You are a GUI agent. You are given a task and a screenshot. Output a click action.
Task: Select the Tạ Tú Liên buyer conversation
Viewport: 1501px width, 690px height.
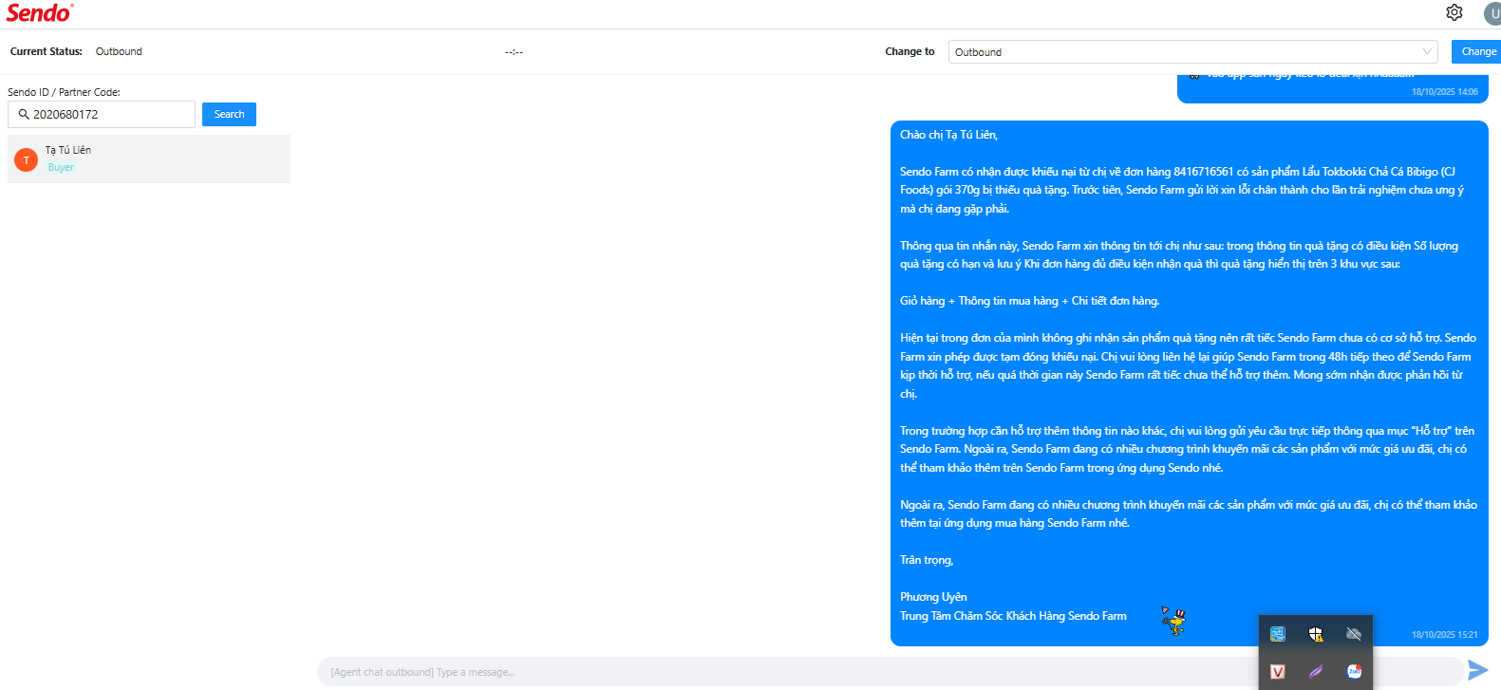pos(149,159)
